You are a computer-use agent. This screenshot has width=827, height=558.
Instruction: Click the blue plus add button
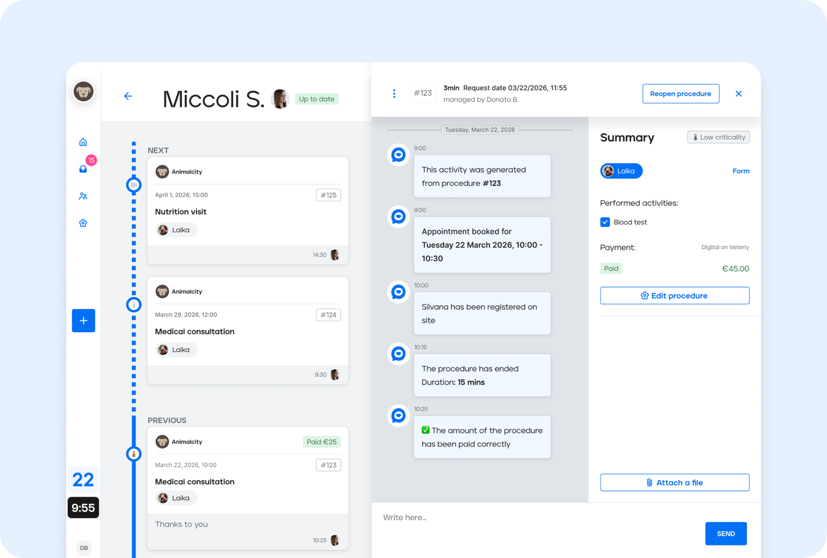[x=83, y=320]
